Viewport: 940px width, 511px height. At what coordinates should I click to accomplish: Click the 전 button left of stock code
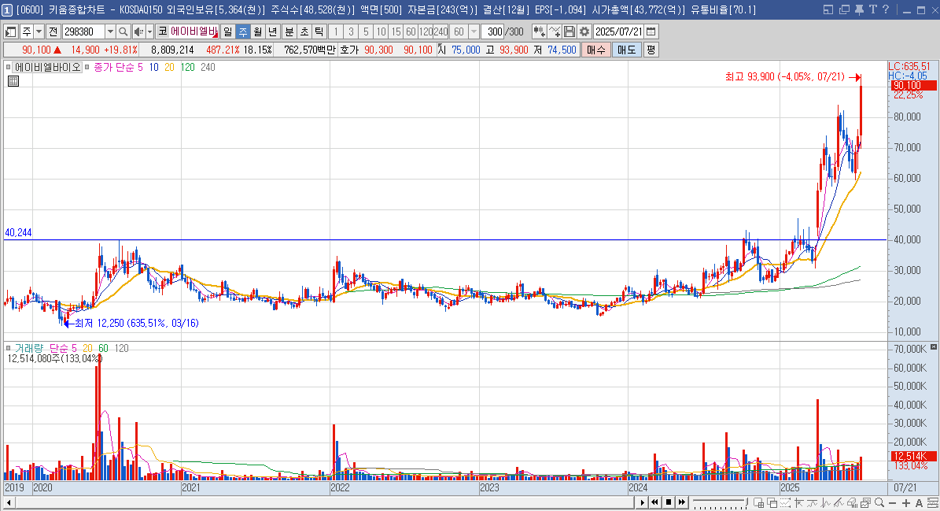[x=53, y=31]
